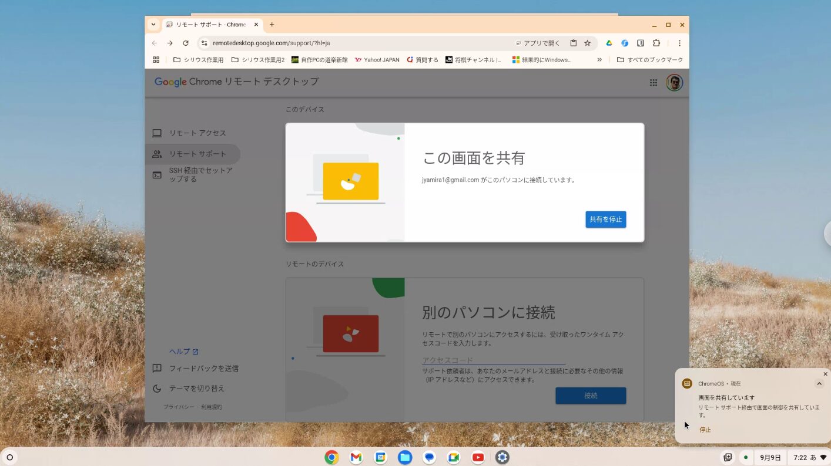Open the Chrome three-dot menu
Viewport: 831px width, 466px height.
click(x=679, y=43)
